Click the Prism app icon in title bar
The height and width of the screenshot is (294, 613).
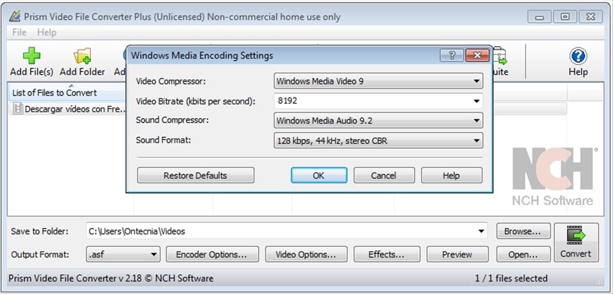pyautogui.click(x=15, y=16)
